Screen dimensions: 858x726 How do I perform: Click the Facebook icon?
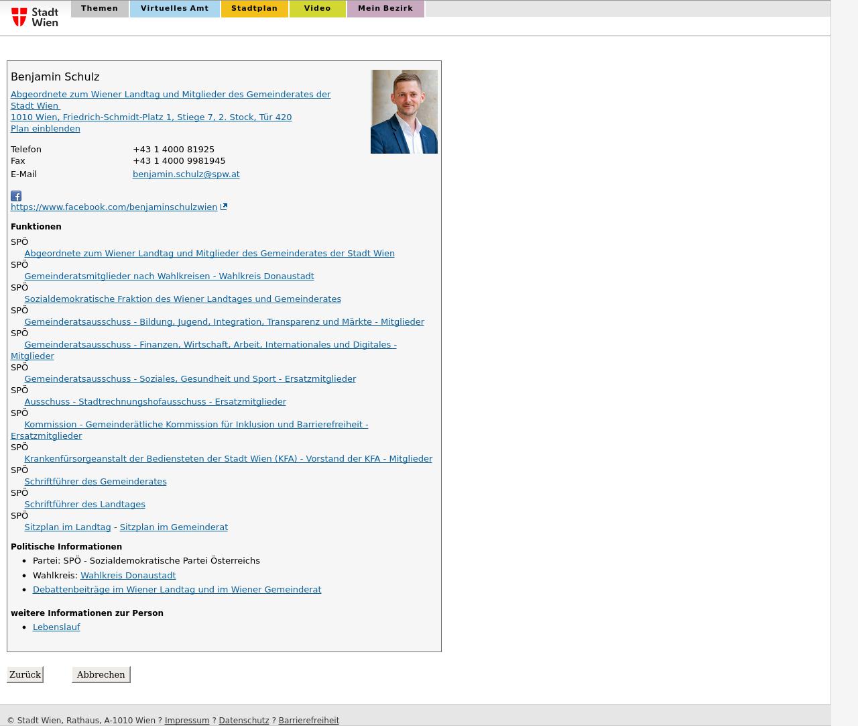[x=16, y=196]
